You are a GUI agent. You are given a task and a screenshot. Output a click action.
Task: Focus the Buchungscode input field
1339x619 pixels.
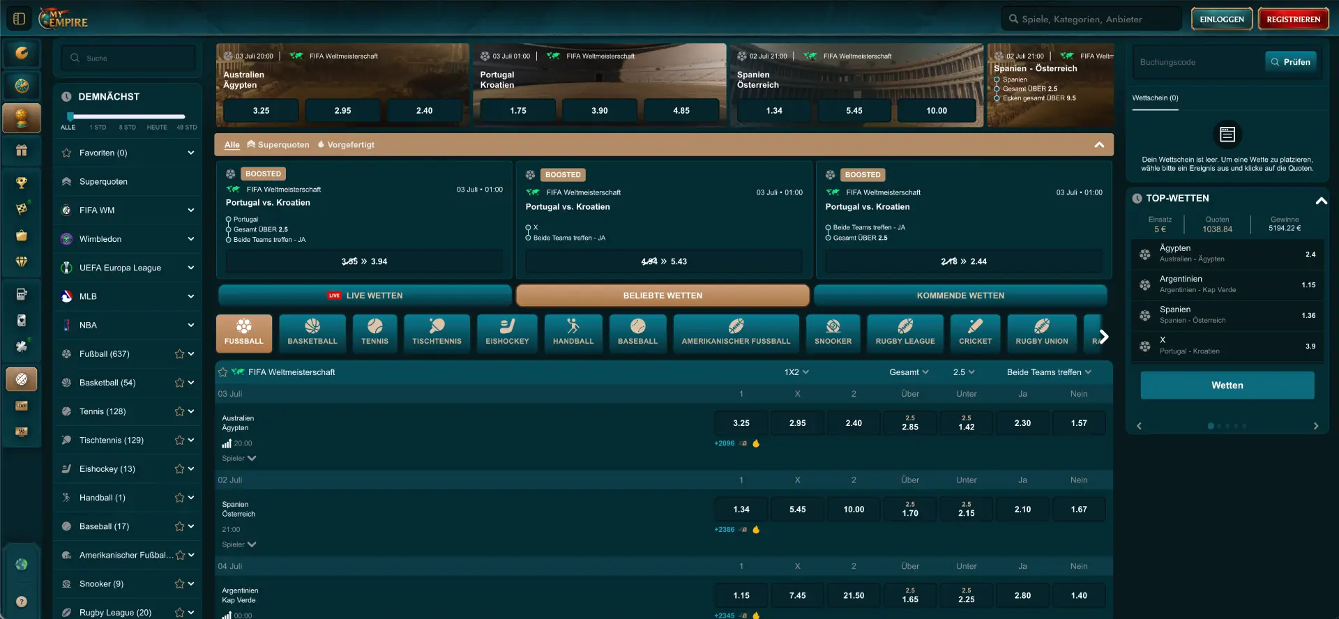[x=1198, y=62]
